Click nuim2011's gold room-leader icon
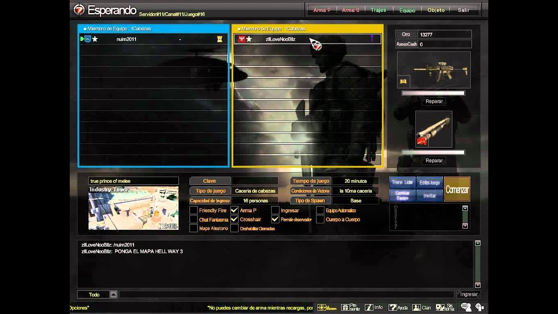 click(220, 39)
